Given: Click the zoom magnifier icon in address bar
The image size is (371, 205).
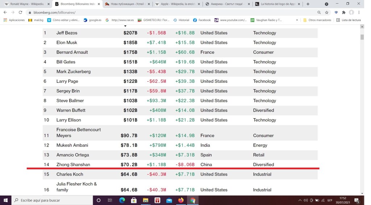Looking at the screenshot, I should [318, 12].
